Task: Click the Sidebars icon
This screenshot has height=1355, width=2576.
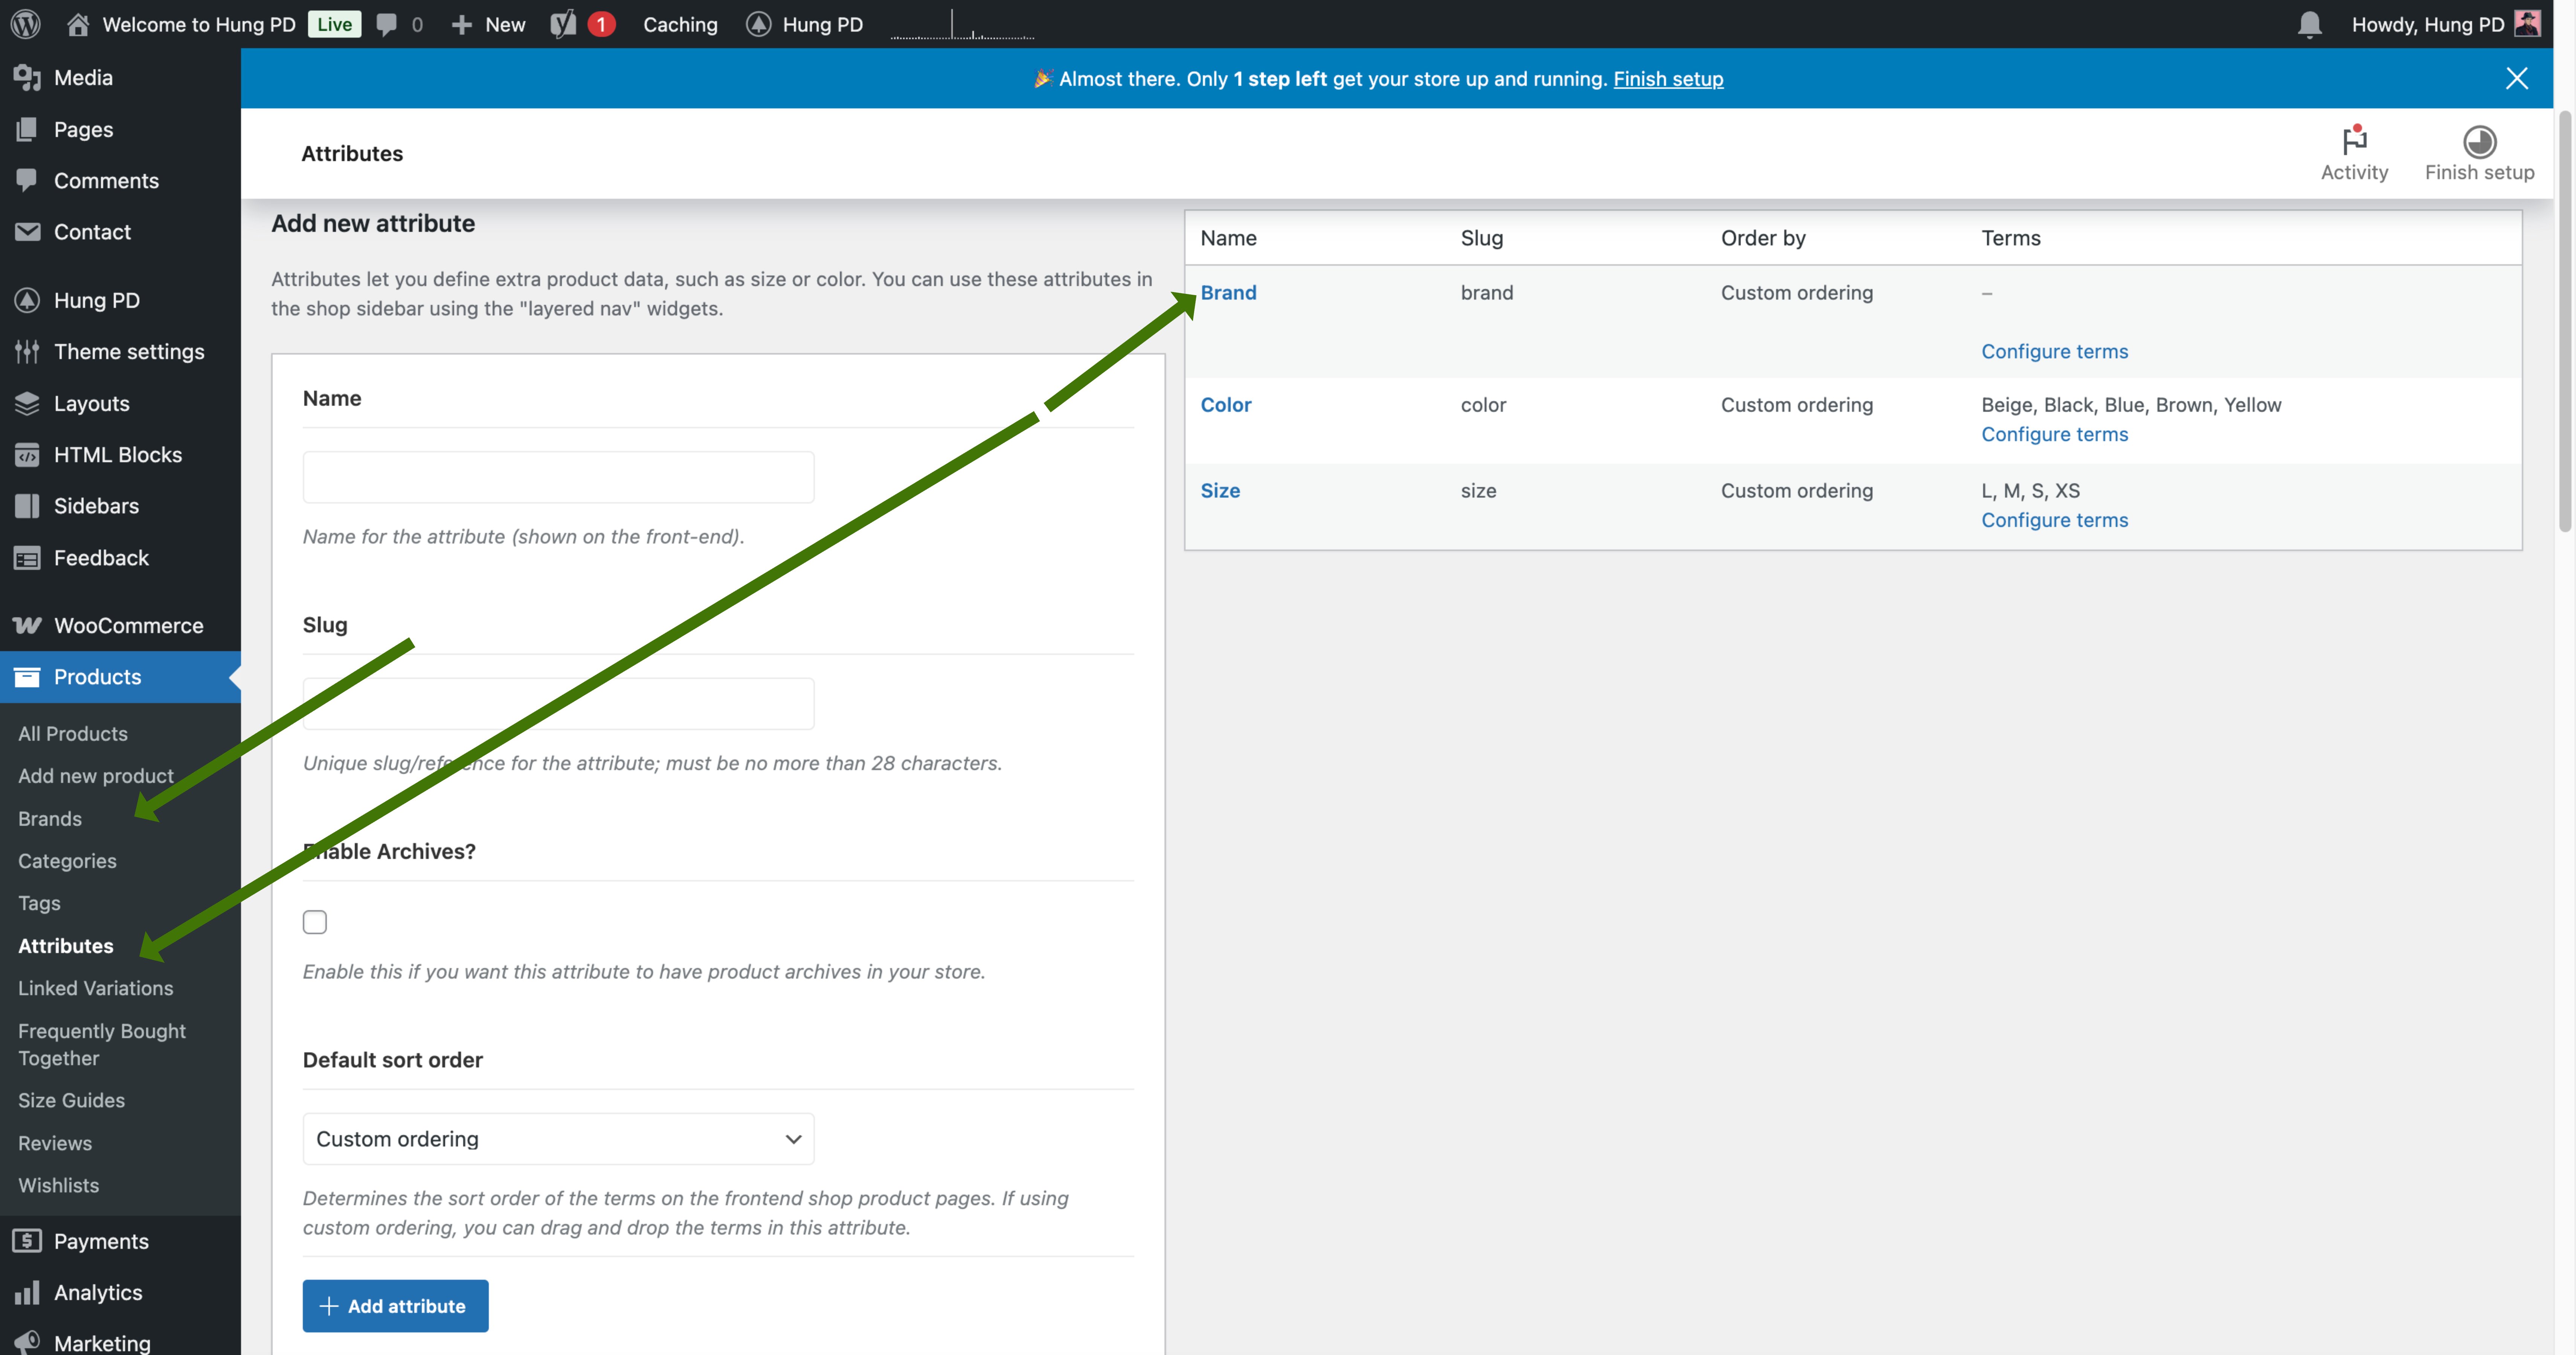Action: [x=27, y=505]
